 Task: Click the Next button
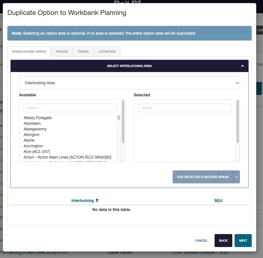[x=243, y=241]
